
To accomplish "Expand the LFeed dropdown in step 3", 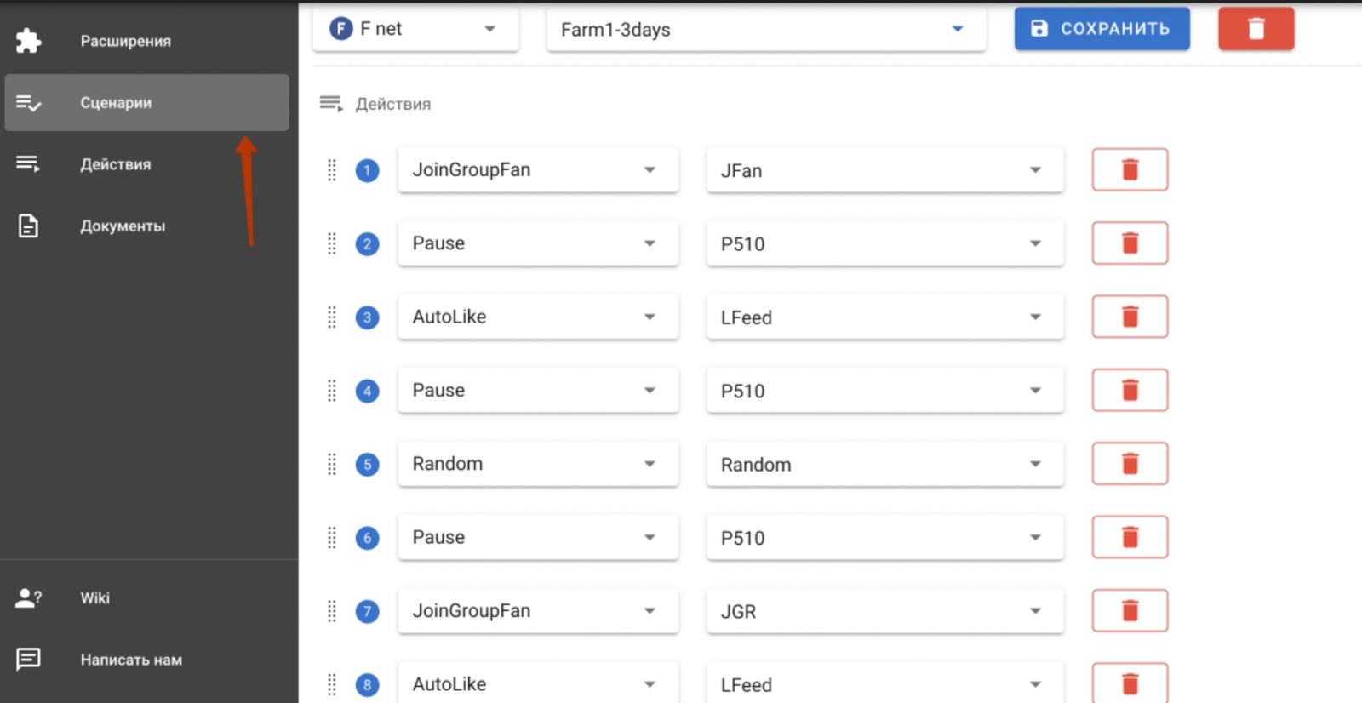I will coord(884,317).
